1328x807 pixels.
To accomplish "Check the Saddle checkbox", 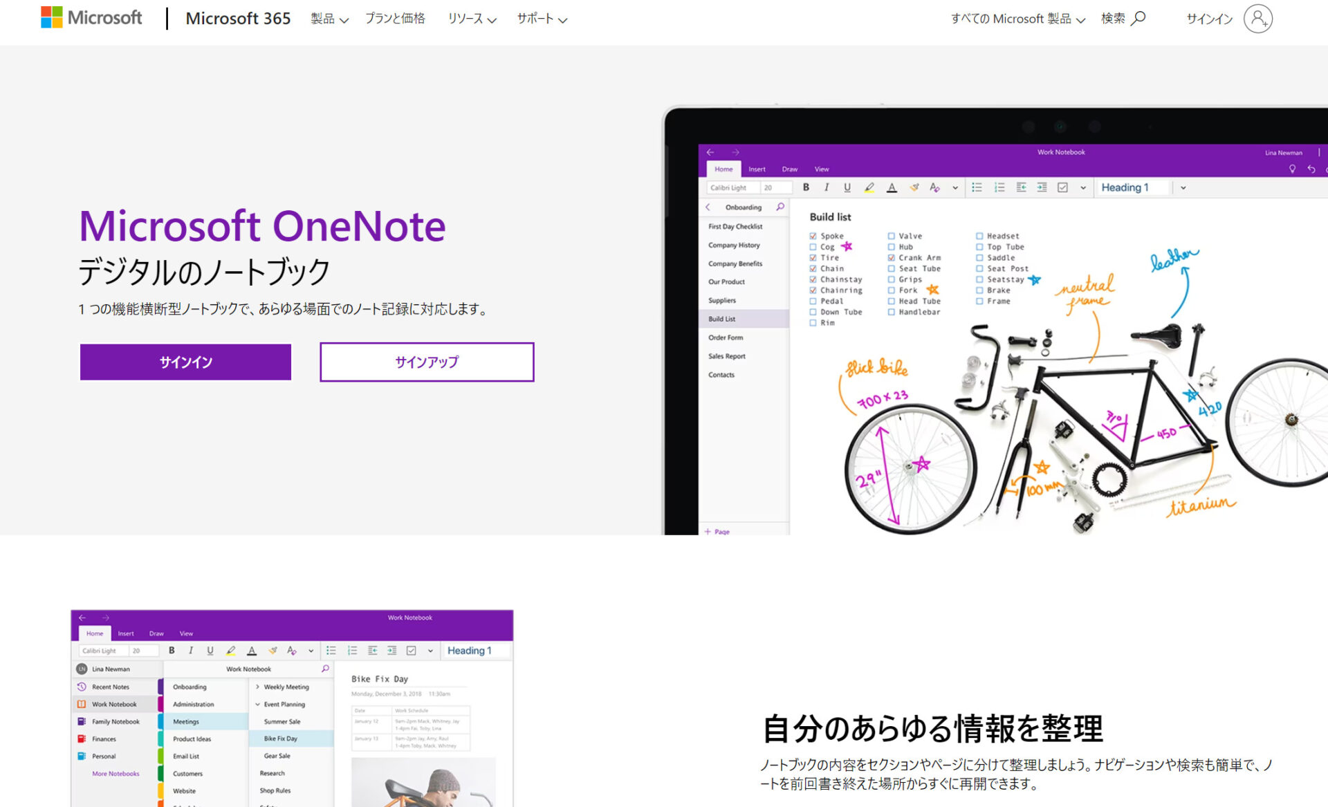I will [979, 257].
